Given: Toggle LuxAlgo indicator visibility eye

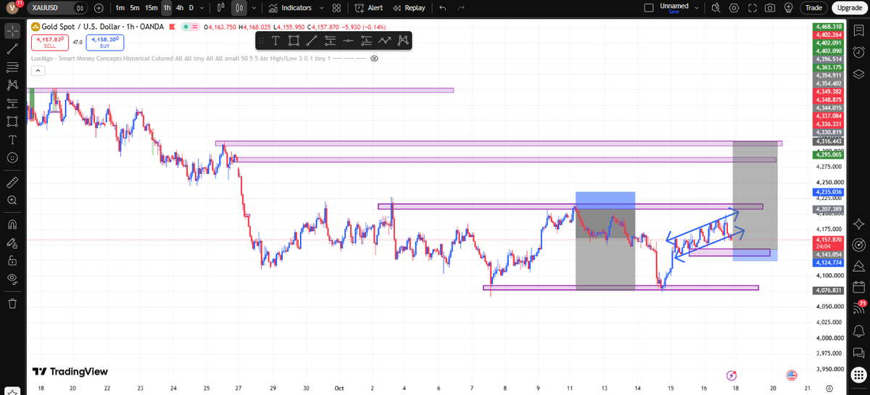Looking at the screenshot, I should (x=375, y=58).
